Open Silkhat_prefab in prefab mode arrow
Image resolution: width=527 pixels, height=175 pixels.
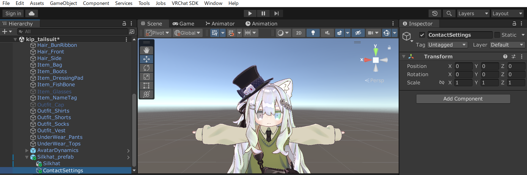(128, 157)
